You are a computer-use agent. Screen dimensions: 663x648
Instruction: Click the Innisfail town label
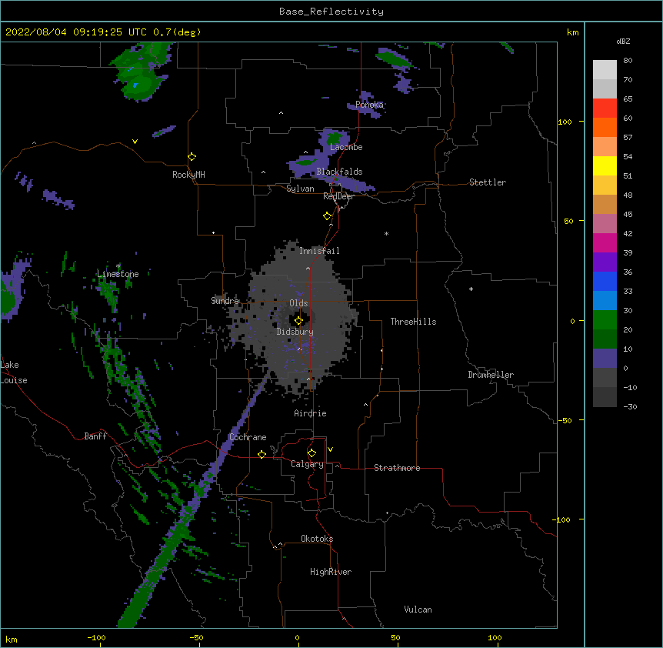click(319, 251)
